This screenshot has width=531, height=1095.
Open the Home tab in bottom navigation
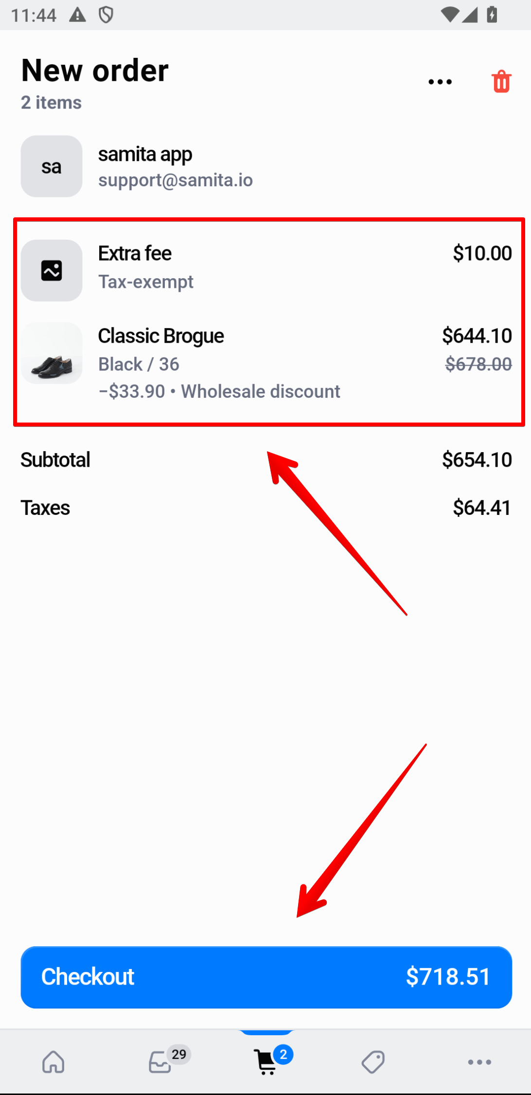click(x=53, y=1061)
